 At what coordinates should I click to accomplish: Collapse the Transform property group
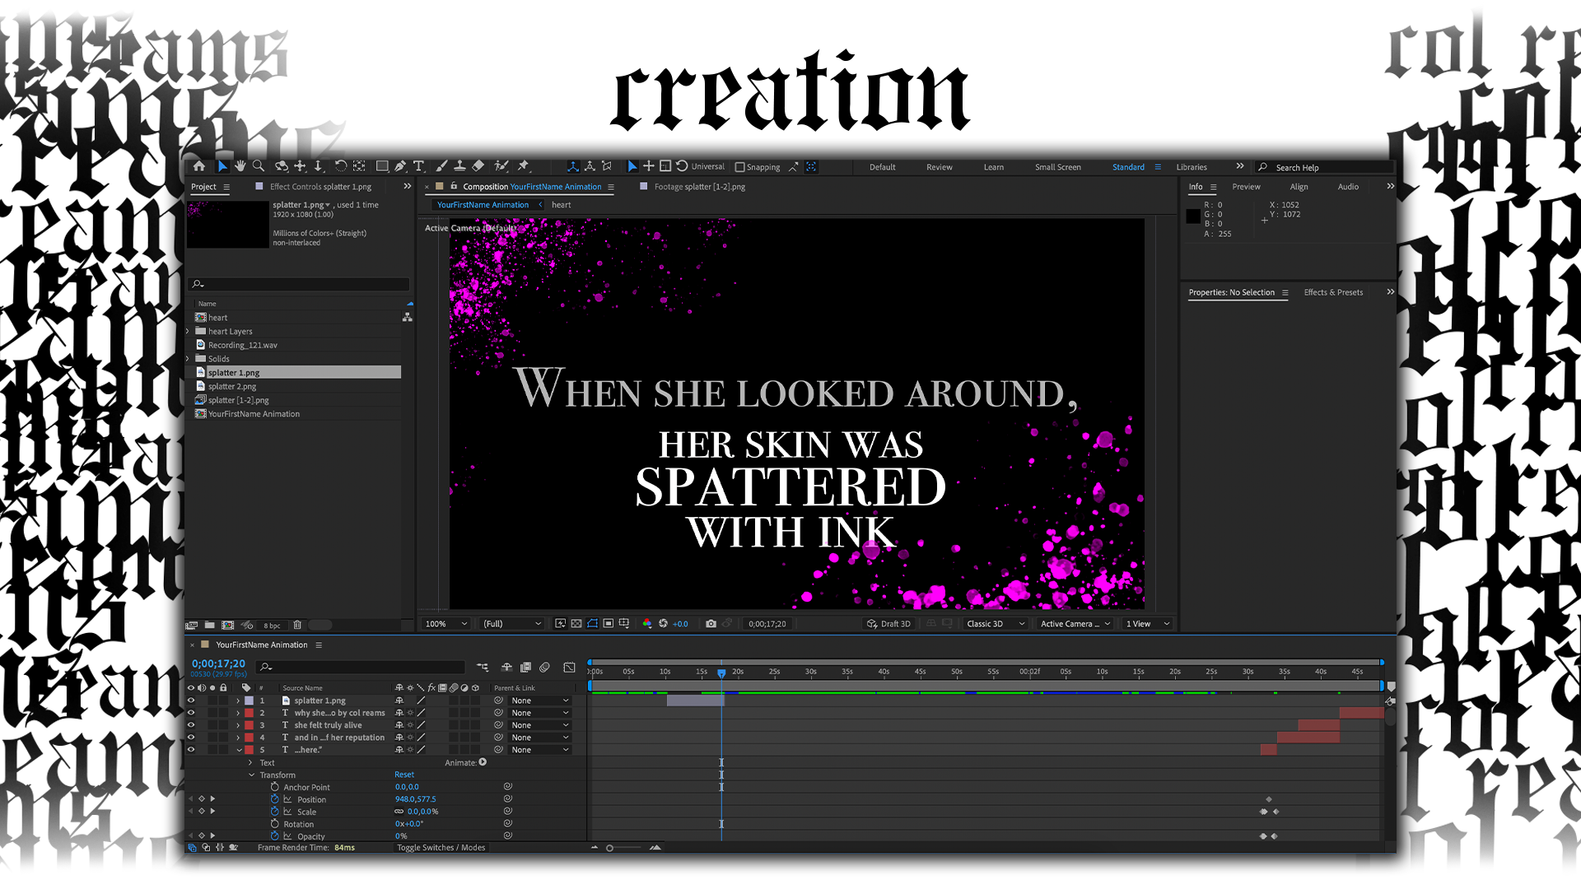tap(251, 775)
